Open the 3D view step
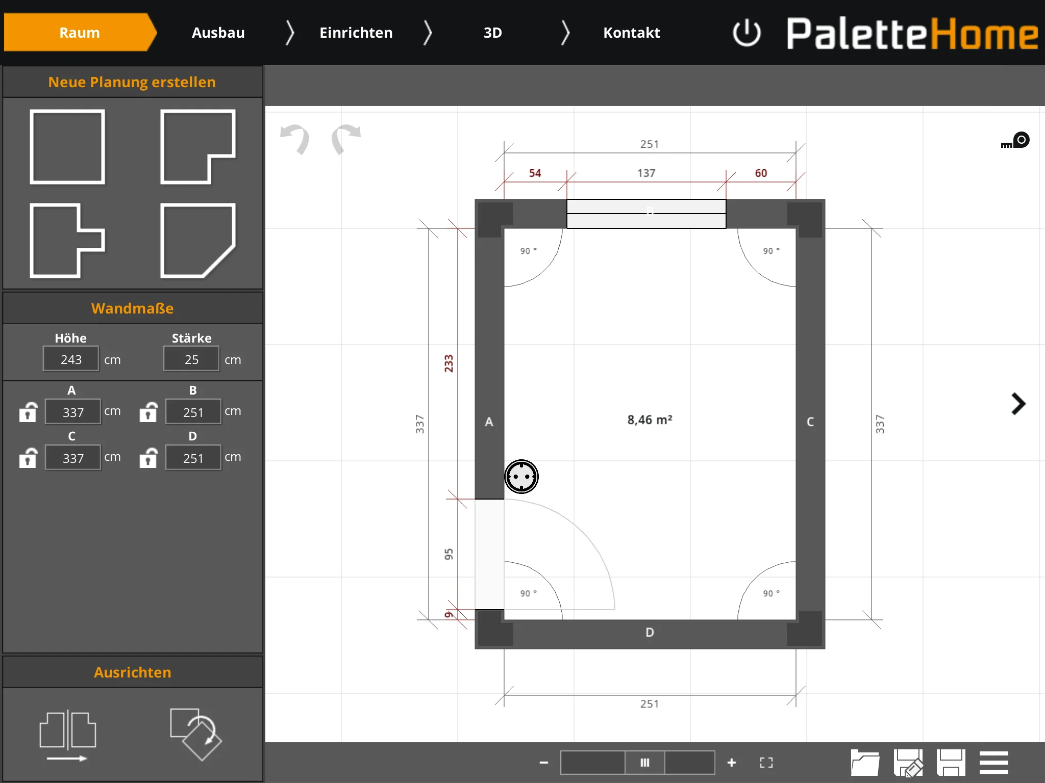This screenshot has width=1045, height=783. (x=493, y=33)
